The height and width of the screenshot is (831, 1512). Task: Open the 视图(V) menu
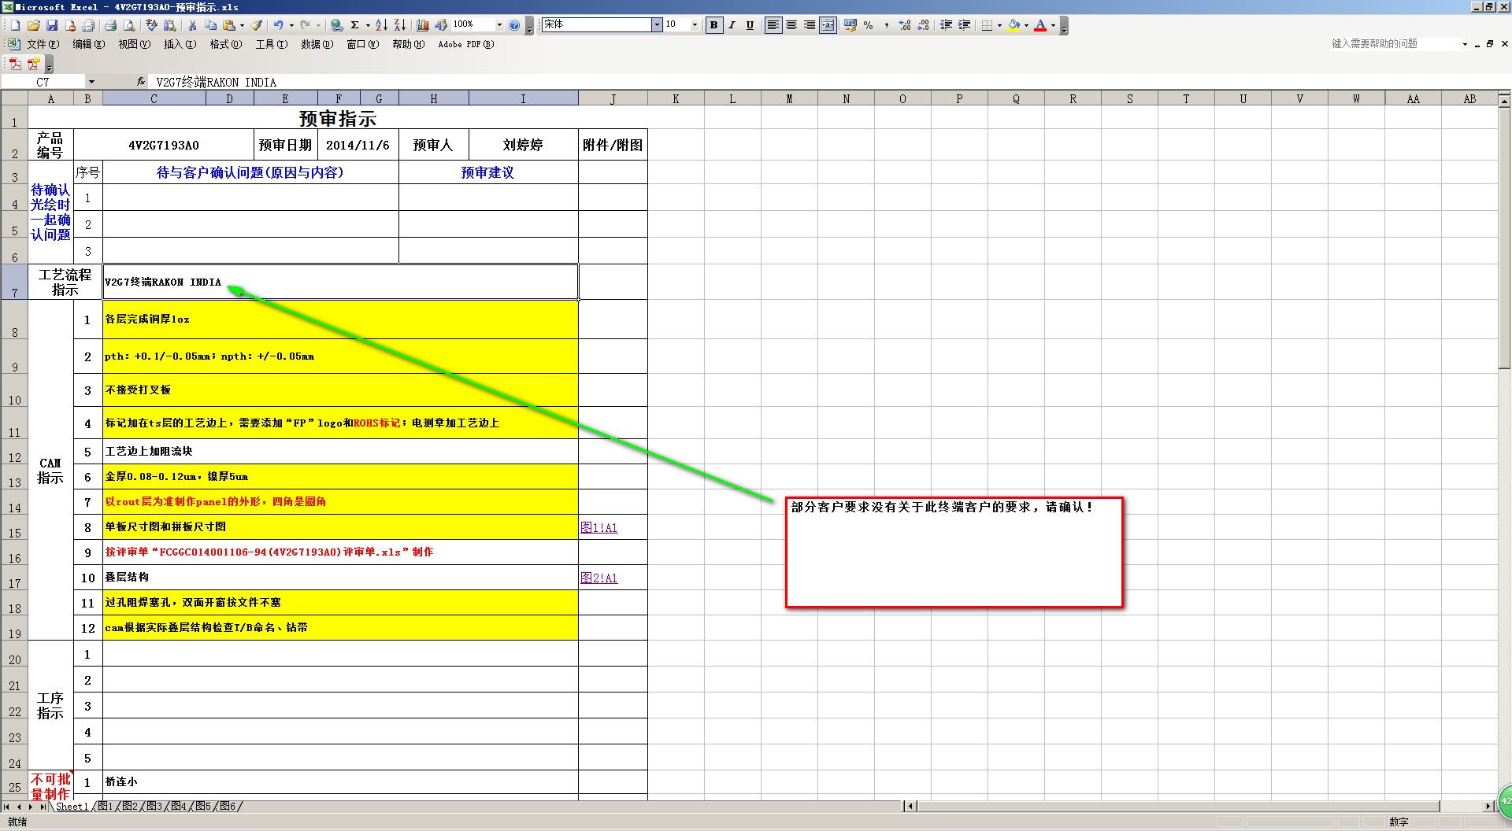pyautogui.click(x=134, y=44)
